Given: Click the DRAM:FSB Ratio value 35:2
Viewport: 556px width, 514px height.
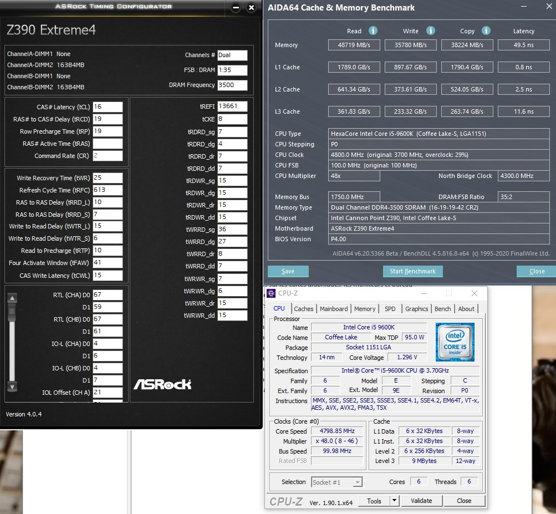Looking at the screenshot, I should coord(523,197).
